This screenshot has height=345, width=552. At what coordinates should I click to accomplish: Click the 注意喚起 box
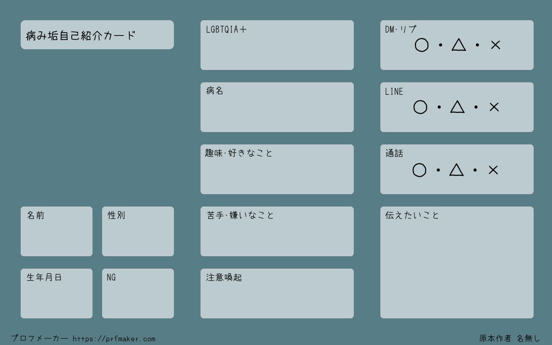pos(277,293)
